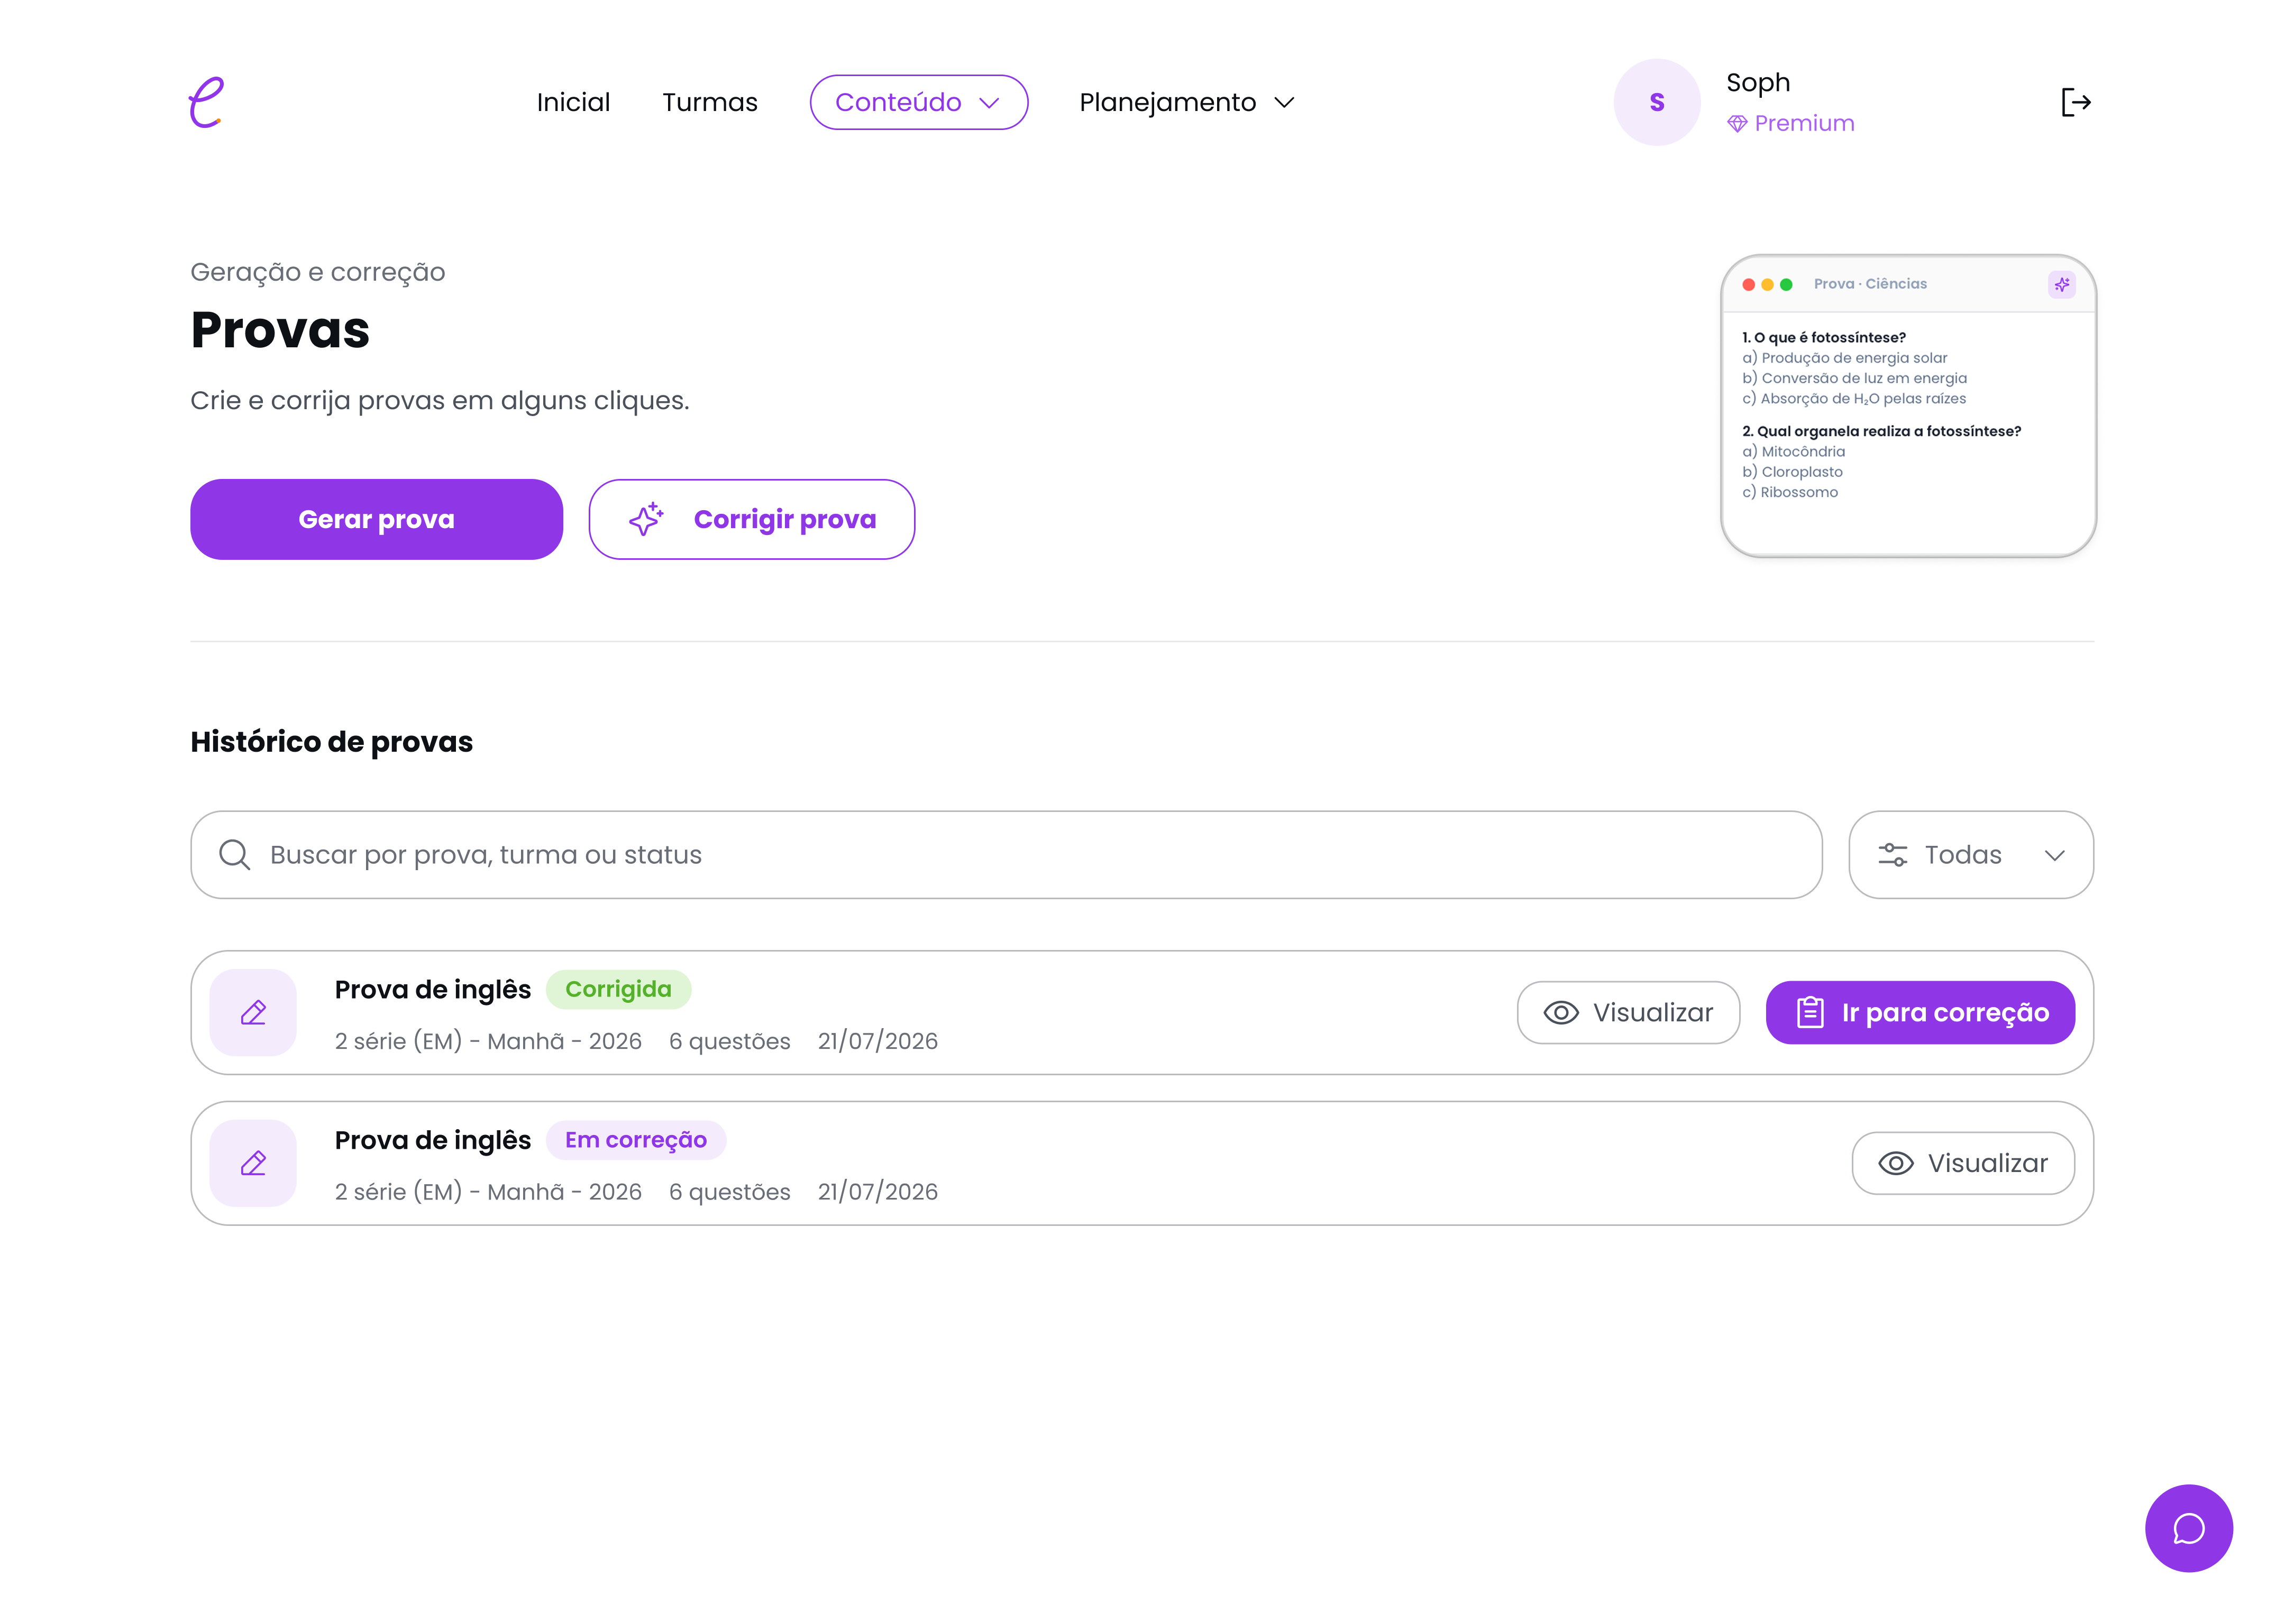Click the magnifier search icon

(x=235, y=855)
